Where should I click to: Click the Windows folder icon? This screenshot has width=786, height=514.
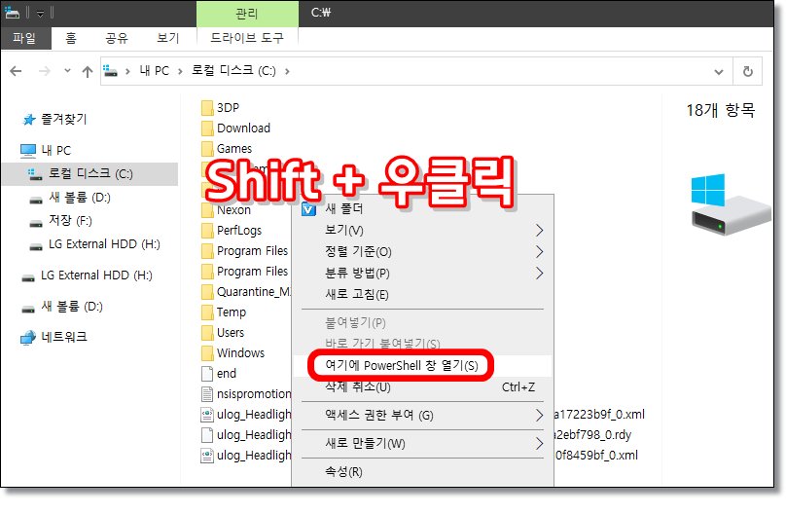(x=207, y=353)
